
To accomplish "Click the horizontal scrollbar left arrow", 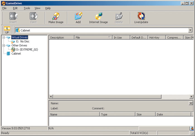I will 51,97.
